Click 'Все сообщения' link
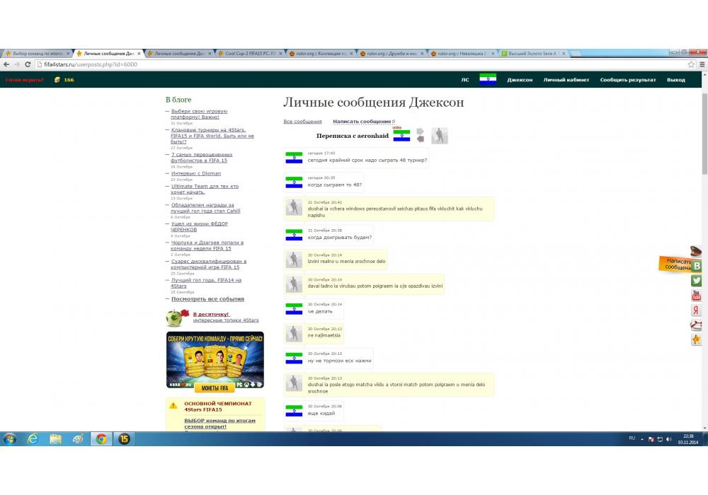Screen dimensions: 708x495 [x=302, y=122]
